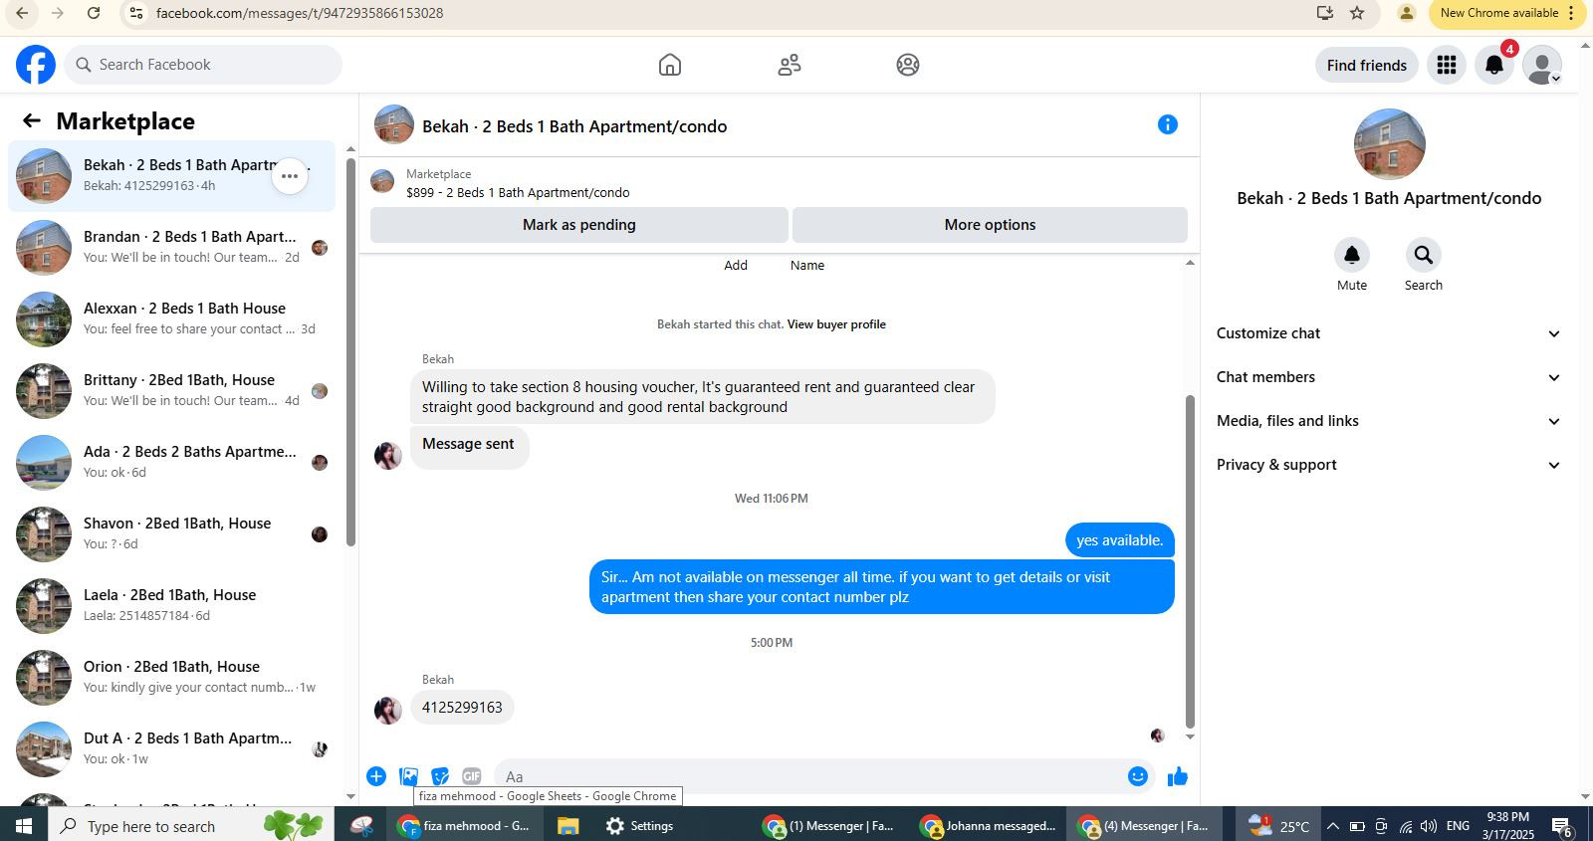
Task: Click the install app icon in address bar
Action: (1325, 13)
